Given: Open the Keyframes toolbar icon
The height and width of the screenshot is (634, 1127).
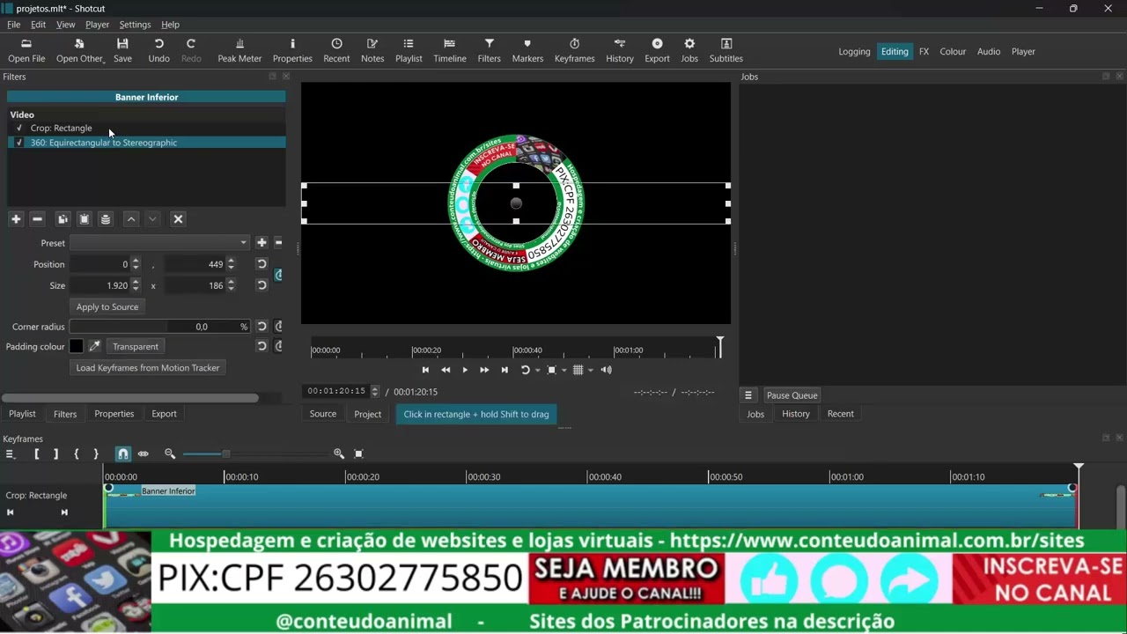Looking at the screenshot, I should pos(575,50).
